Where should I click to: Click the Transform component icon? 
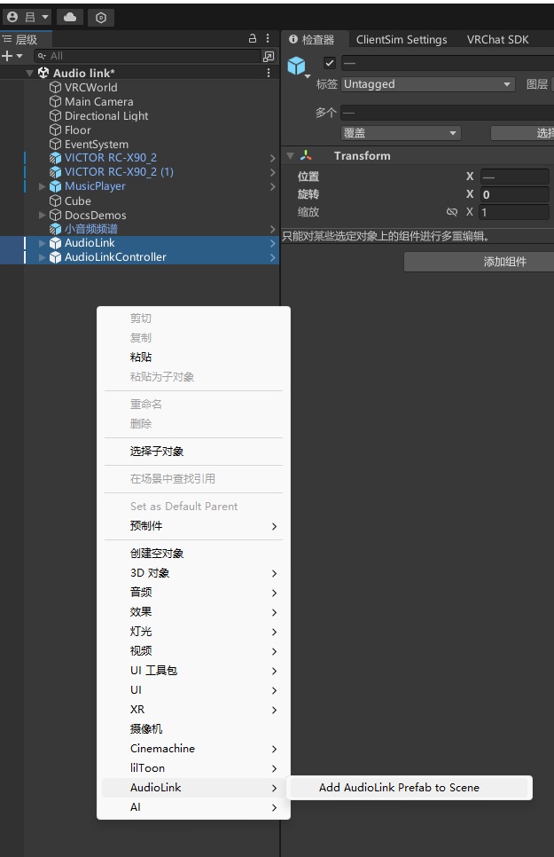pos(306,156)
